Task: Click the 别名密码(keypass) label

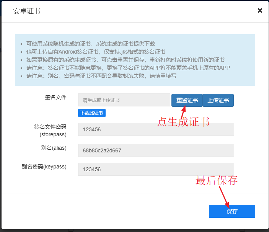Action: (x=44, y=167)
